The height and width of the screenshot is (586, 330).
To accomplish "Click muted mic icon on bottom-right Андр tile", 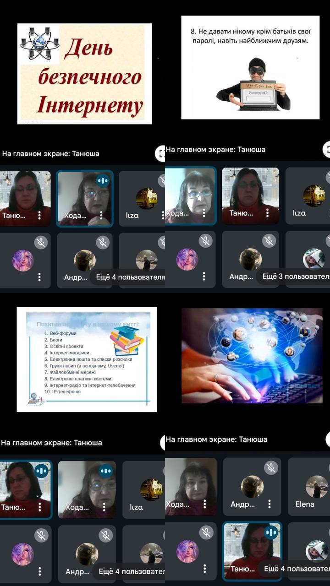I will click(271, 467).
